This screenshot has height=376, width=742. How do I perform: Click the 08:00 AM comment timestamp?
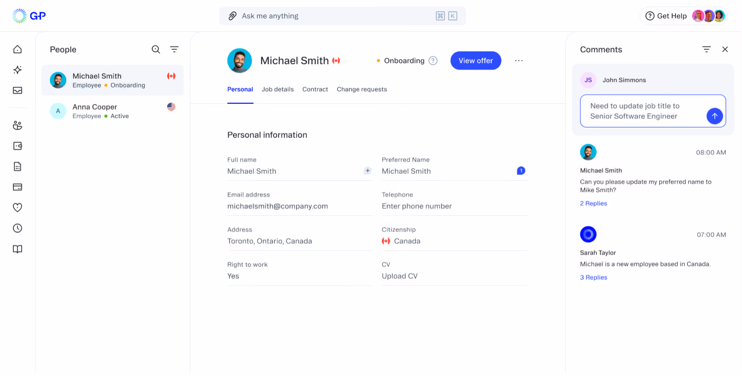(711, 153)
